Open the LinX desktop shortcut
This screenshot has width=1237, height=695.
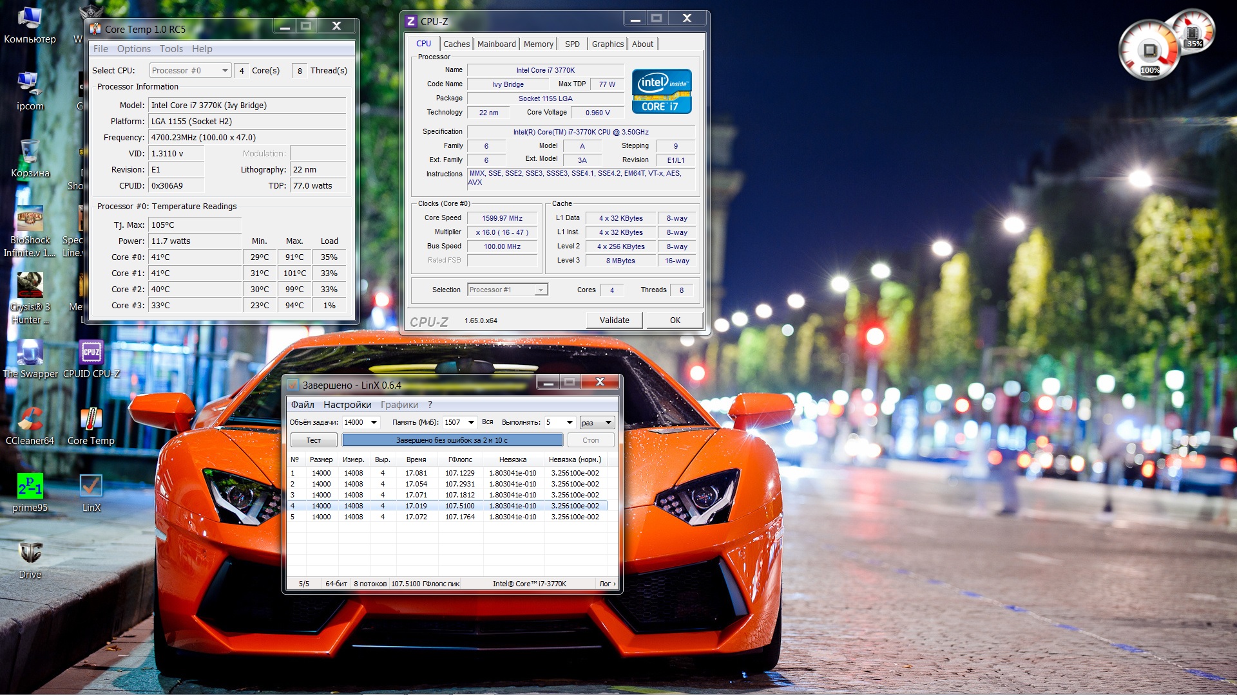coord(91,486)
